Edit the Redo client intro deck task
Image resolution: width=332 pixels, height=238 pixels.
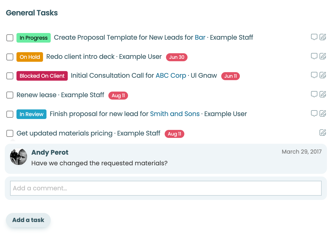[x=323, y=56]
